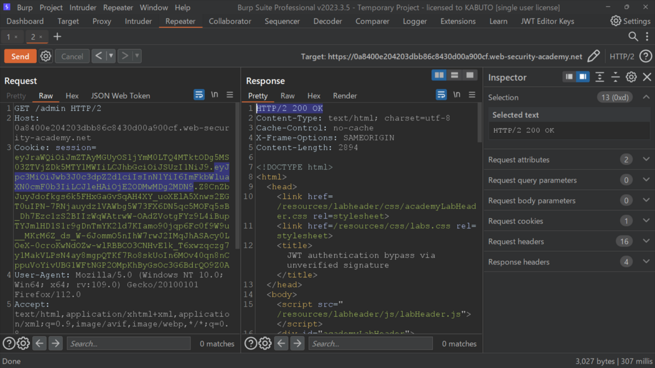This screenshot has width=655, height=368.
Task: Select Inspector right docked layout button
Action: [x=582, y=77]
